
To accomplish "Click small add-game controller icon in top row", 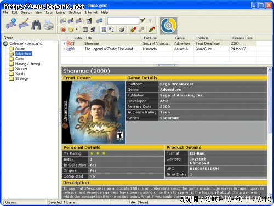I will pos(62,21).
